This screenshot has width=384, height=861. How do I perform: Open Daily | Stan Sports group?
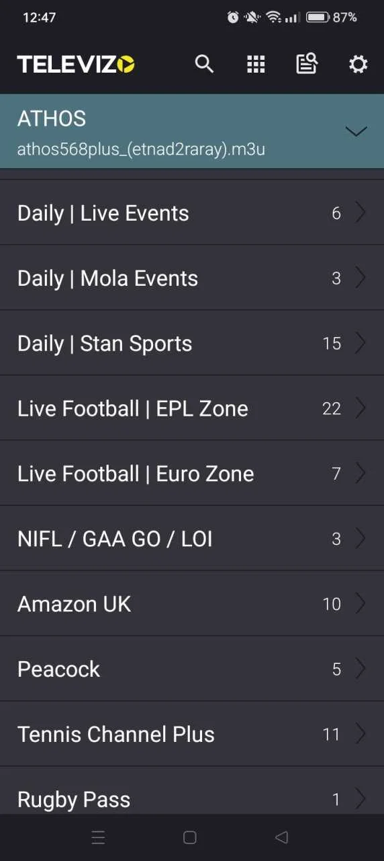coord(192,343)
